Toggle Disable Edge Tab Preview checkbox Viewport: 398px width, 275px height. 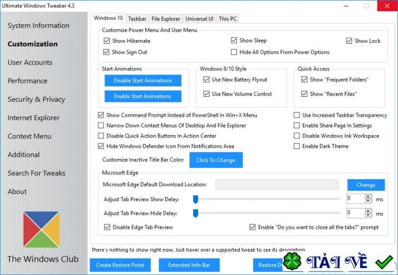[x=107, y=227]
